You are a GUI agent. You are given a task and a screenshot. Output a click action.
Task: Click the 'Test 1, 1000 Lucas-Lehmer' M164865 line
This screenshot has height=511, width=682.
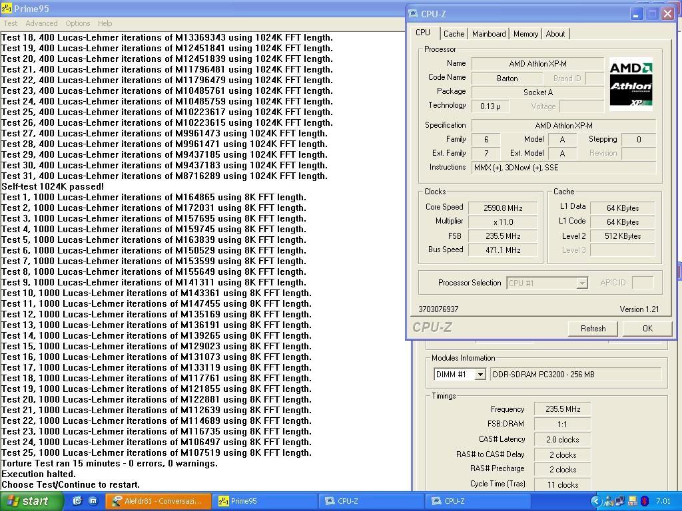[x=154, y=197]
